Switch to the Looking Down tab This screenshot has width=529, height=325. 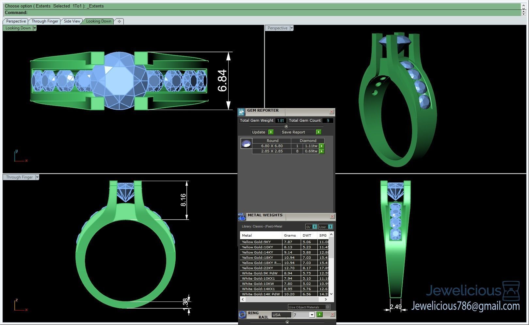[99, 21]
